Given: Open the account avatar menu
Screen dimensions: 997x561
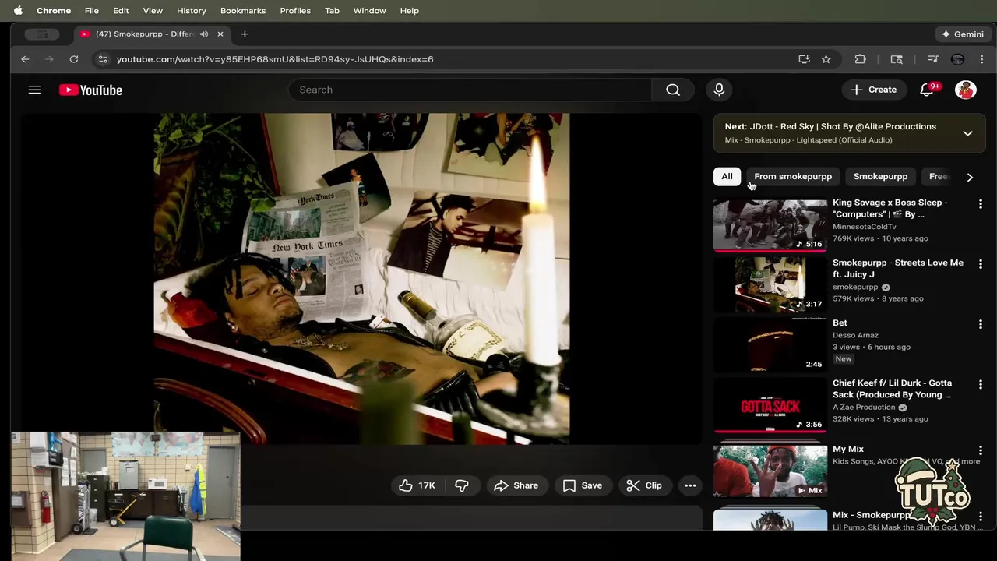Looking at the screenshot, I should click(966, 90).
